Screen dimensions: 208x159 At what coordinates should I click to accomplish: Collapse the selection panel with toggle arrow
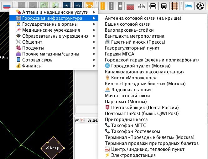(x=77, y=121)
